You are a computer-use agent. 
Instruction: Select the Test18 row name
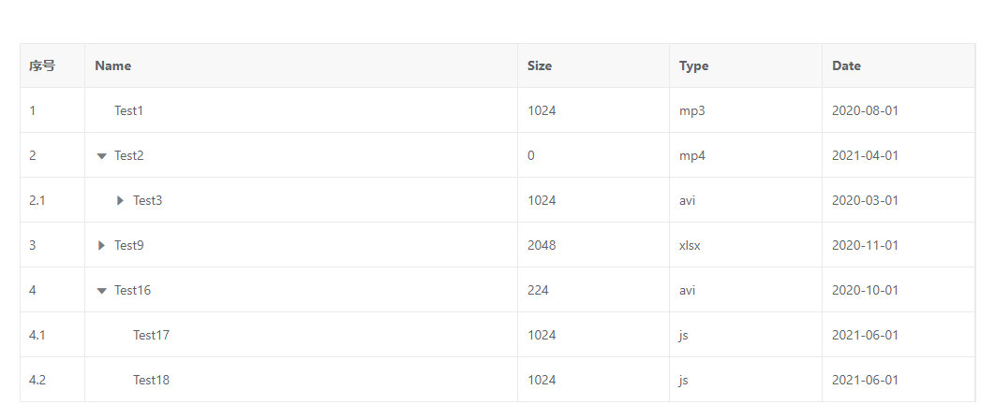[151, 380]
